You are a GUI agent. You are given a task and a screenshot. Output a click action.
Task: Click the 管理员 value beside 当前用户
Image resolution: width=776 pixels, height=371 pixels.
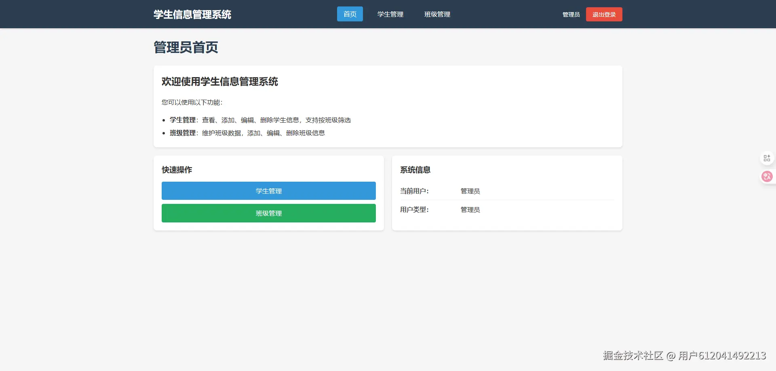[x=470, y=191]
